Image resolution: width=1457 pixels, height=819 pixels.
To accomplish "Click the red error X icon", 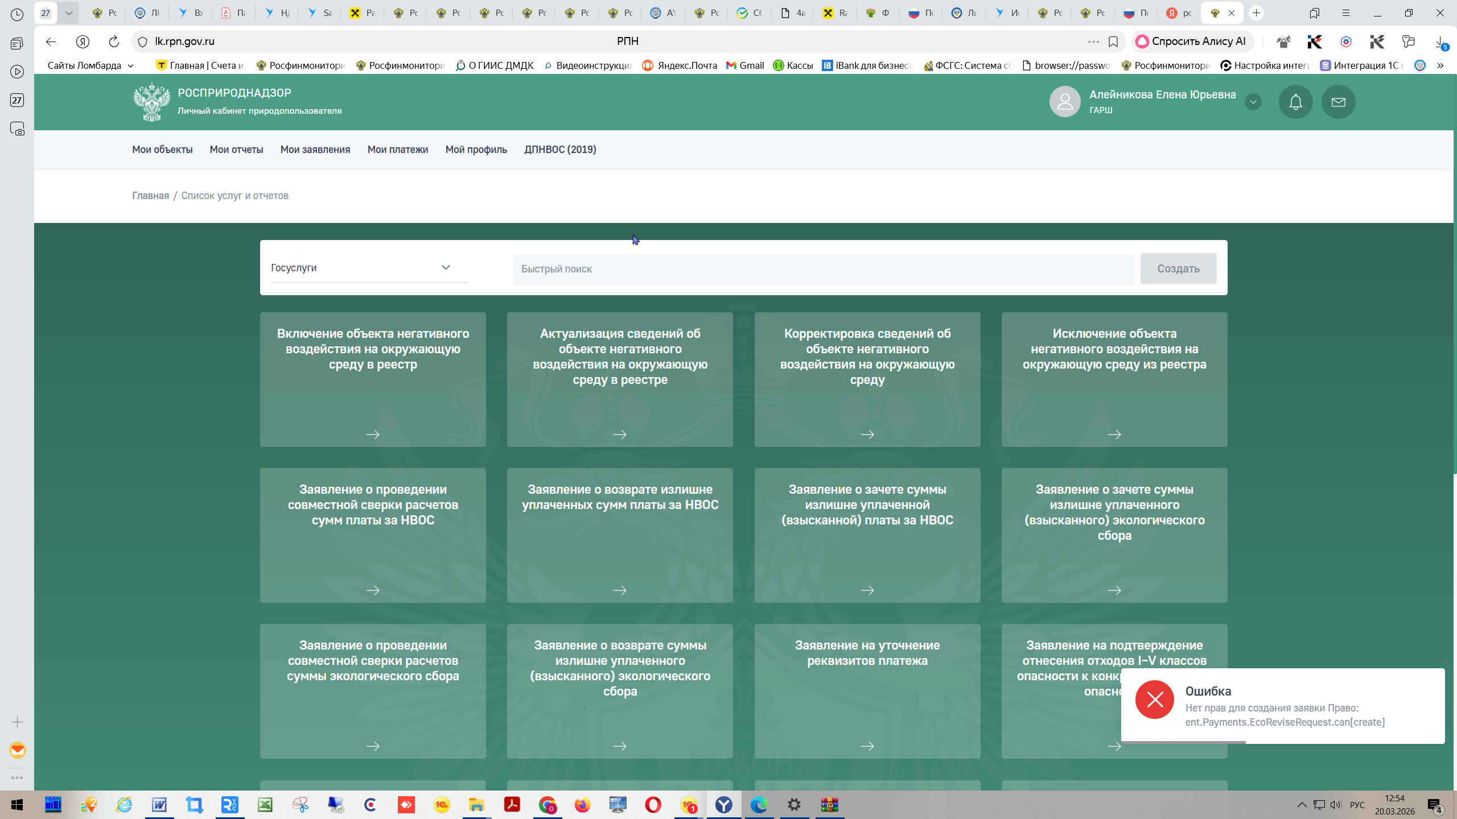I will click(x=1154, y=700).
